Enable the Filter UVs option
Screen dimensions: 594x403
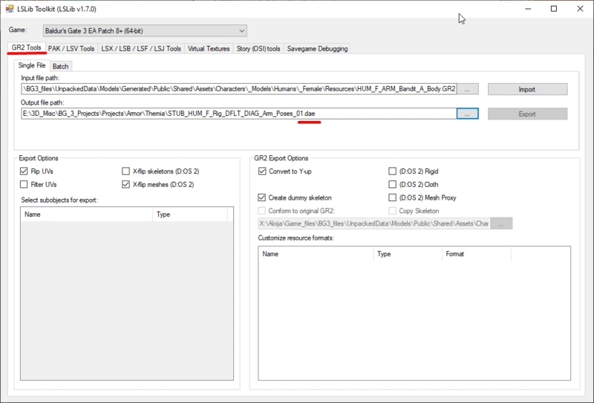(25, 184)
